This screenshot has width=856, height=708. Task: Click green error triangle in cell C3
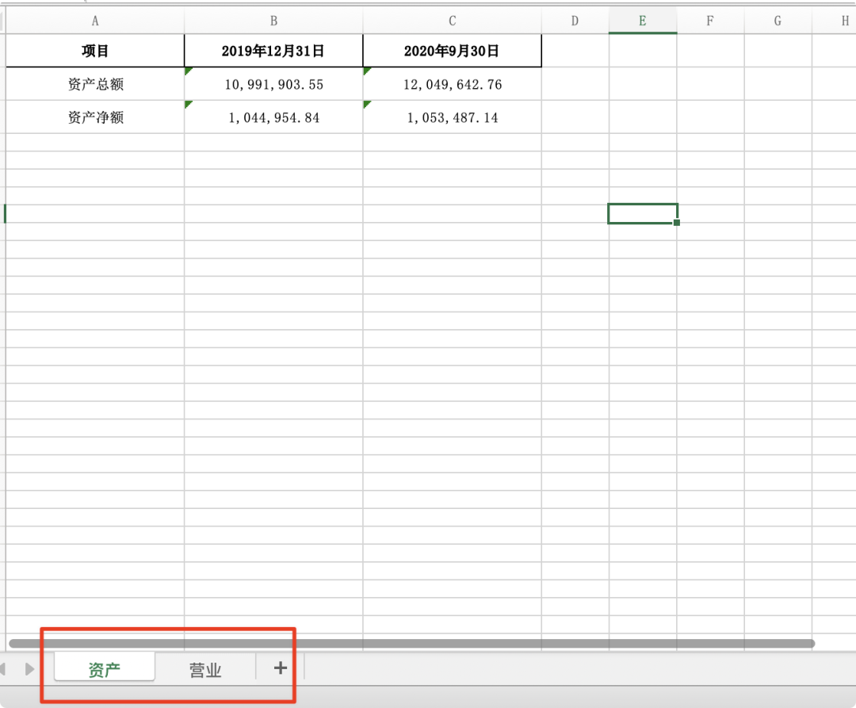click(x=367, y=105)
